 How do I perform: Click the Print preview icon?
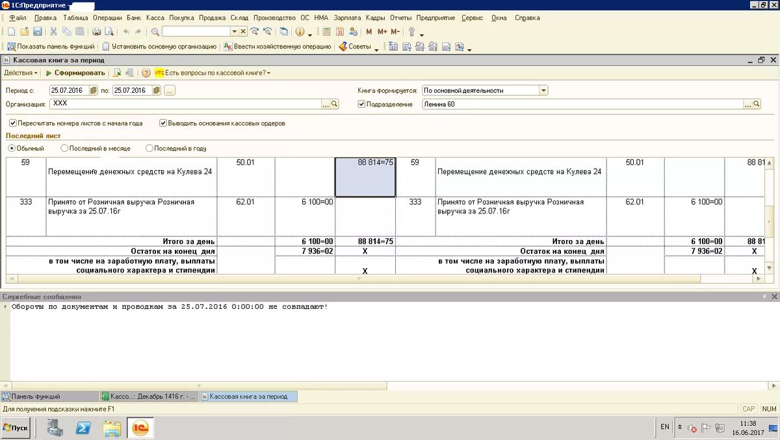click(x=109, y=31)
